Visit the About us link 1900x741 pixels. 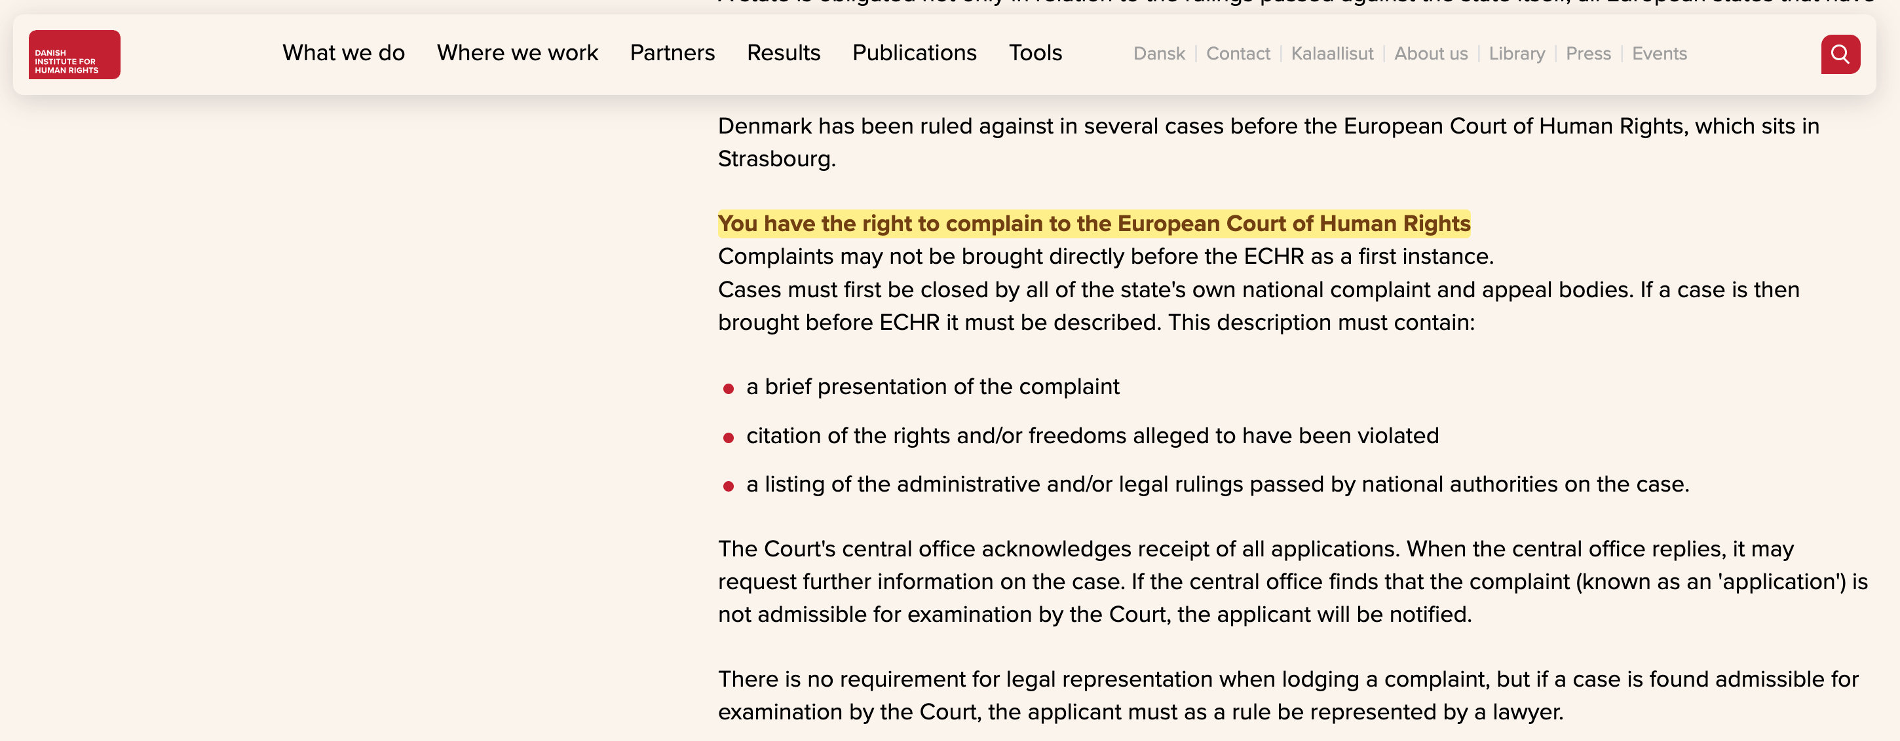[x=1430, y=54]
